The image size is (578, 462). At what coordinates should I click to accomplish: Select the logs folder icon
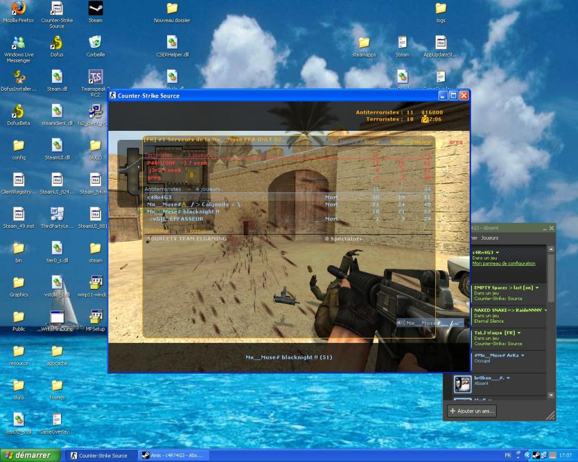tap(441, 8)
